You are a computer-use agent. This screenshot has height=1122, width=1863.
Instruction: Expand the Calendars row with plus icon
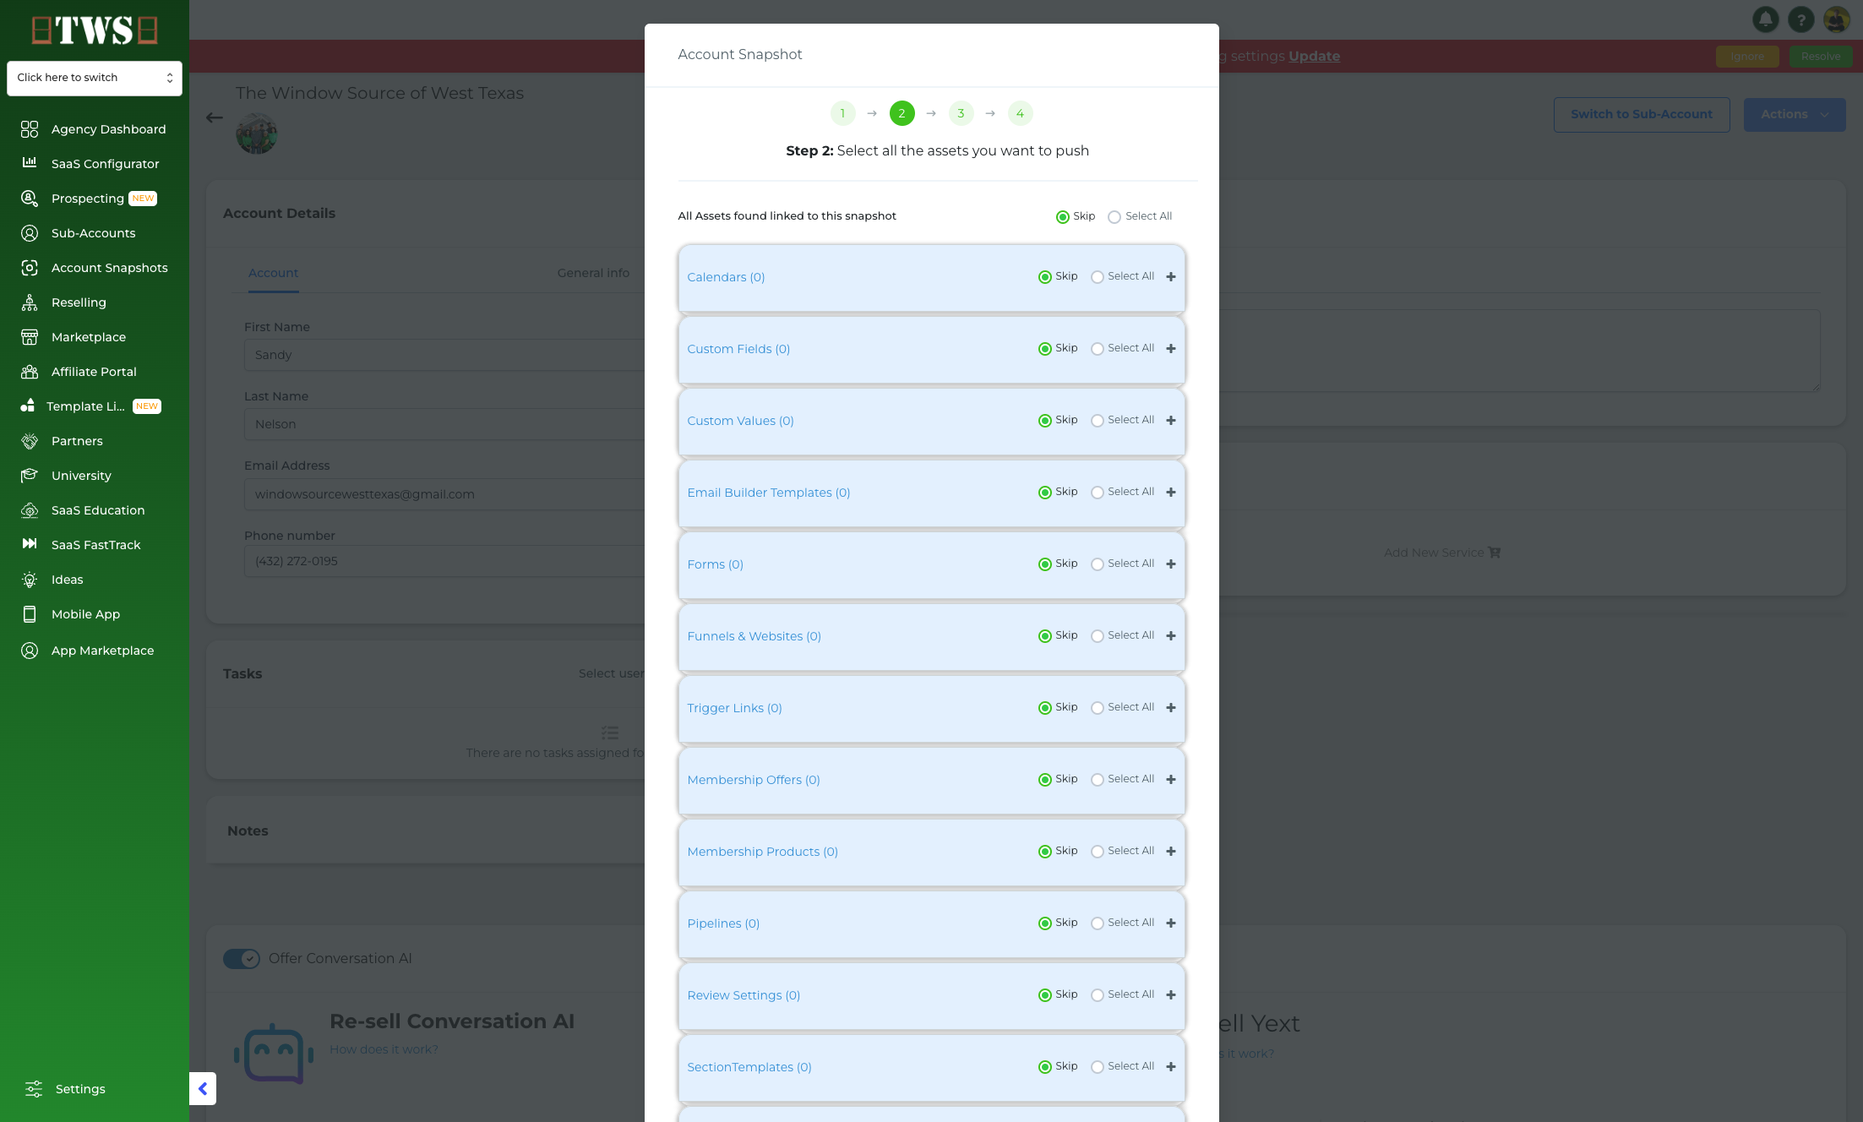point(1171,277)
